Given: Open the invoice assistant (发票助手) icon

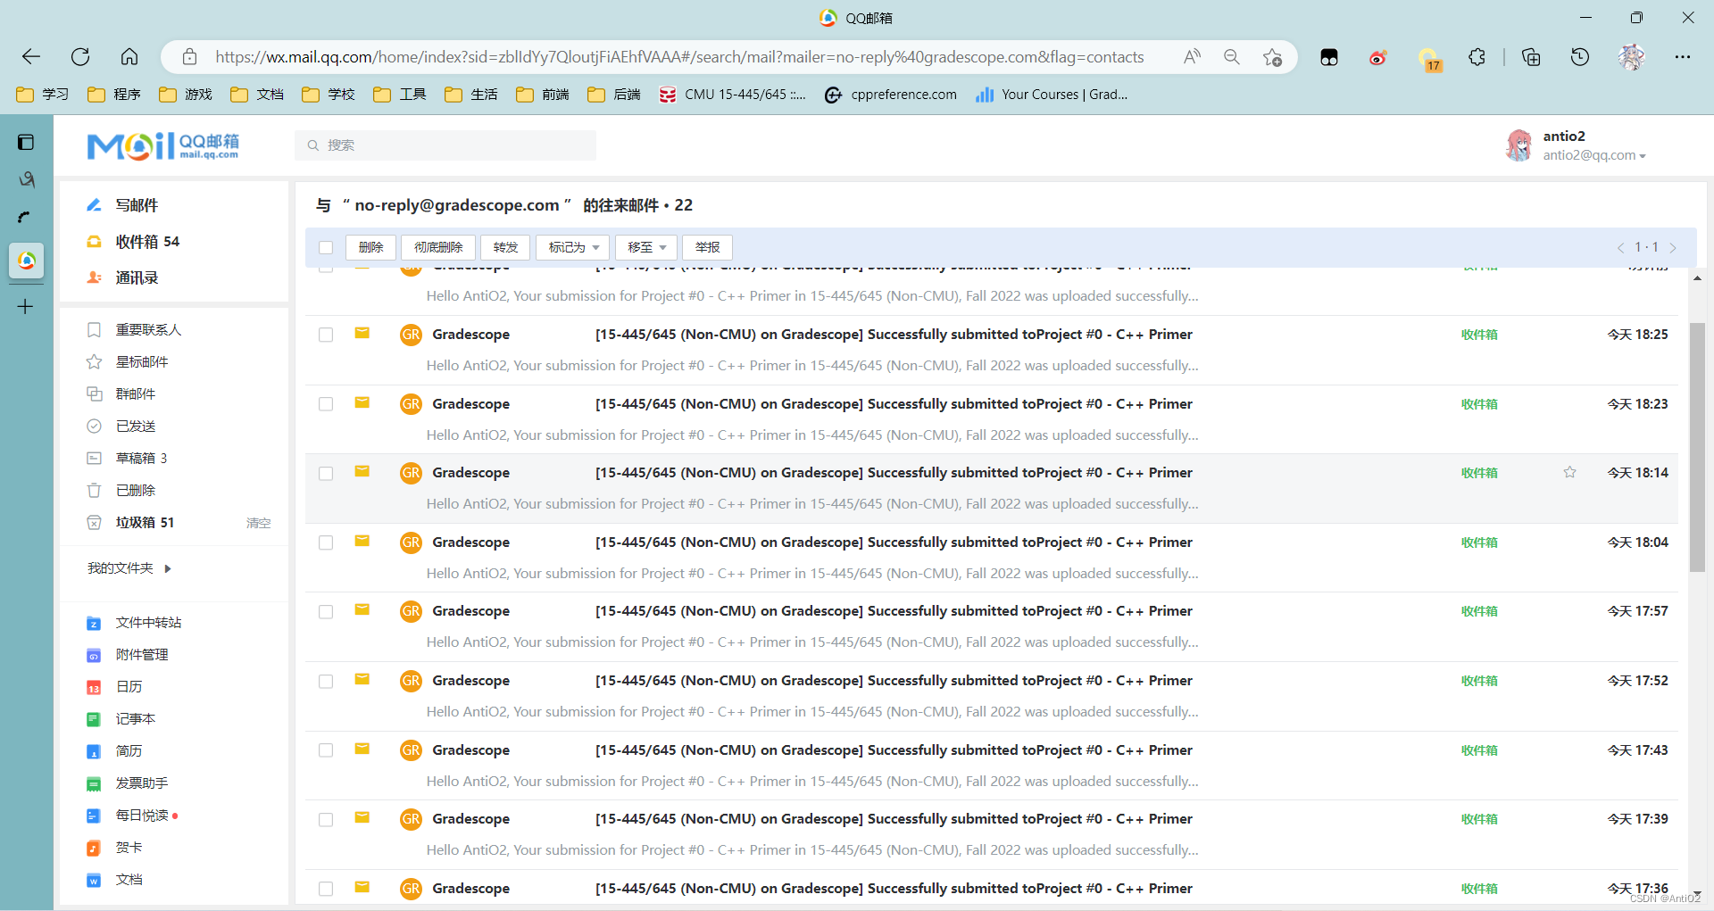Looking at the screenshot, I should [94, 783].
